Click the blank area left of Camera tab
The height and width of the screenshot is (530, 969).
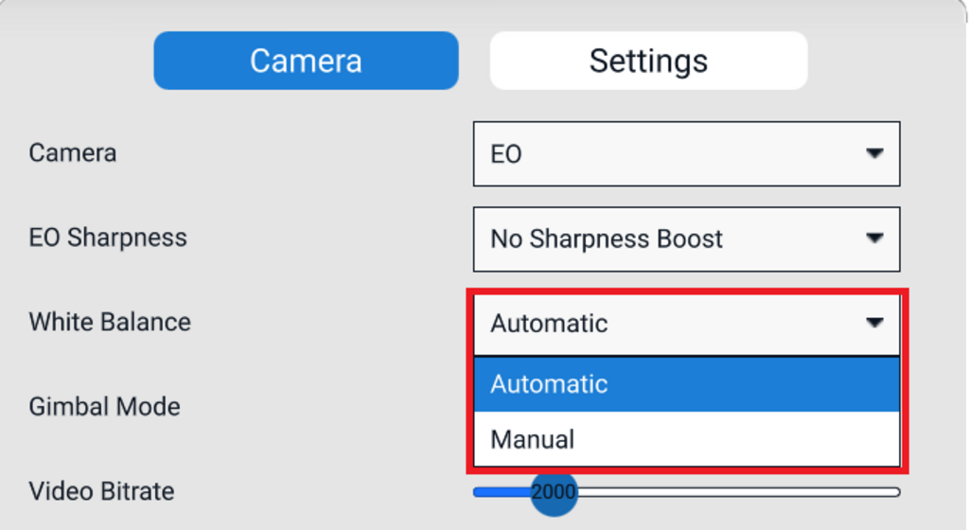click(78, 61)
